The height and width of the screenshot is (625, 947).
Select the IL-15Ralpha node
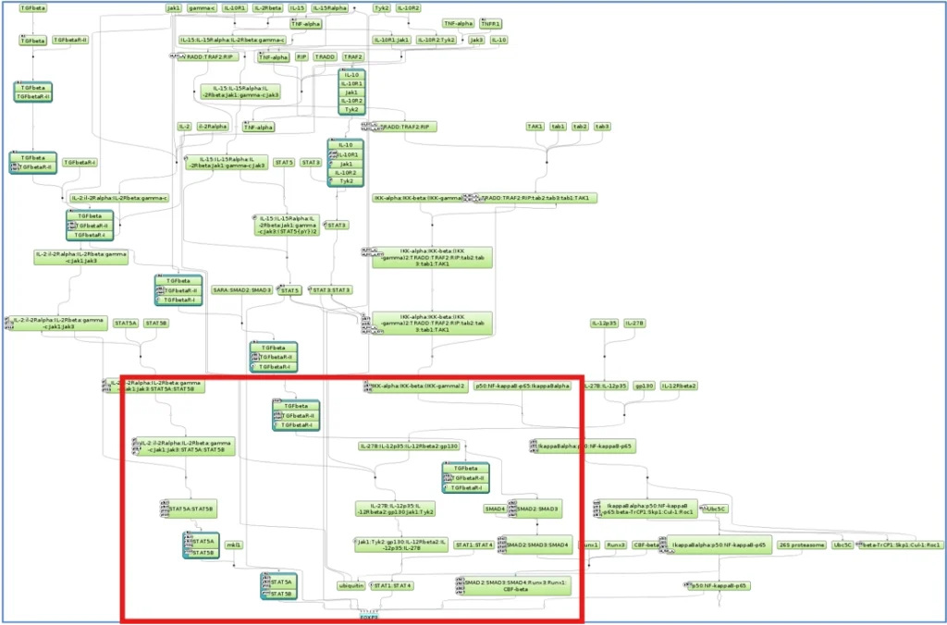coord(330,8)
